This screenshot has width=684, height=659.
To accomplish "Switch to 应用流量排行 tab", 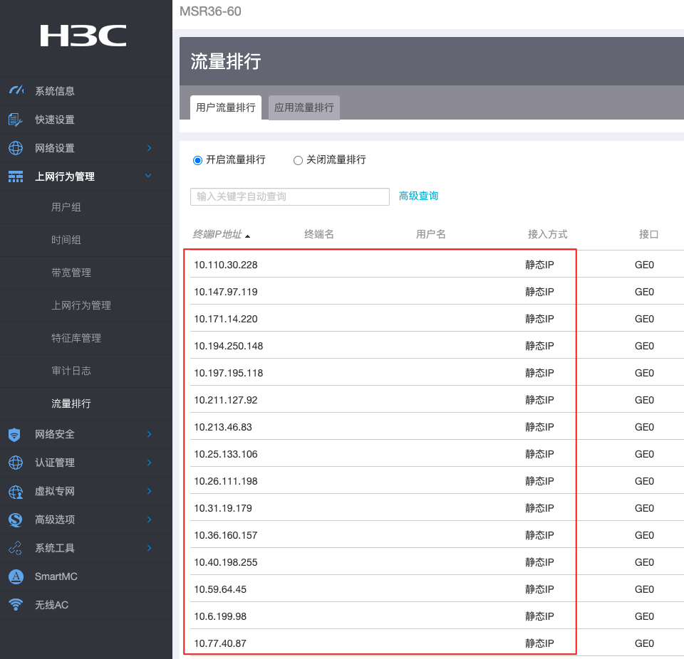I will (304, 107).
